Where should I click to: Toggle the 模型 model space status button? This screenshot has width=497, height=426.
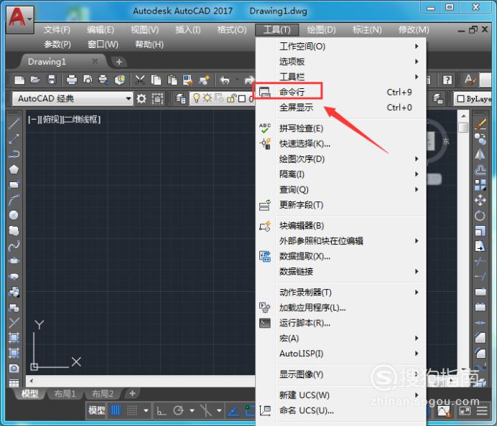(97, 410)
